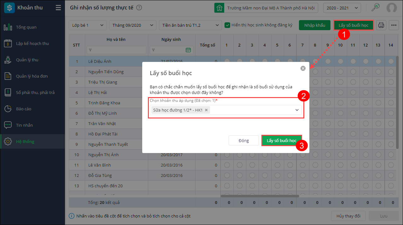Toggle day 14 circle for Nguyễn Tiến Dũng
This screenshot has width=403, height=225.
coord(391,72)
